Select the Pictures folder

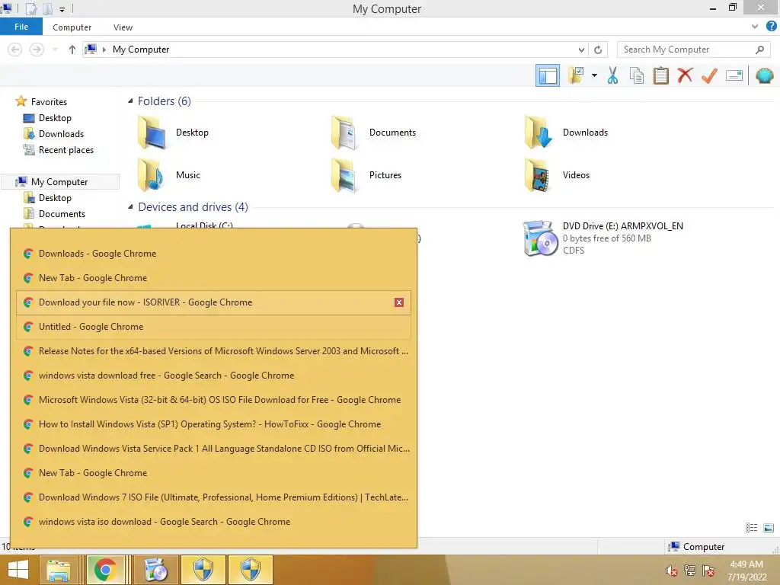pyautogui.click(x=366, y=174)
